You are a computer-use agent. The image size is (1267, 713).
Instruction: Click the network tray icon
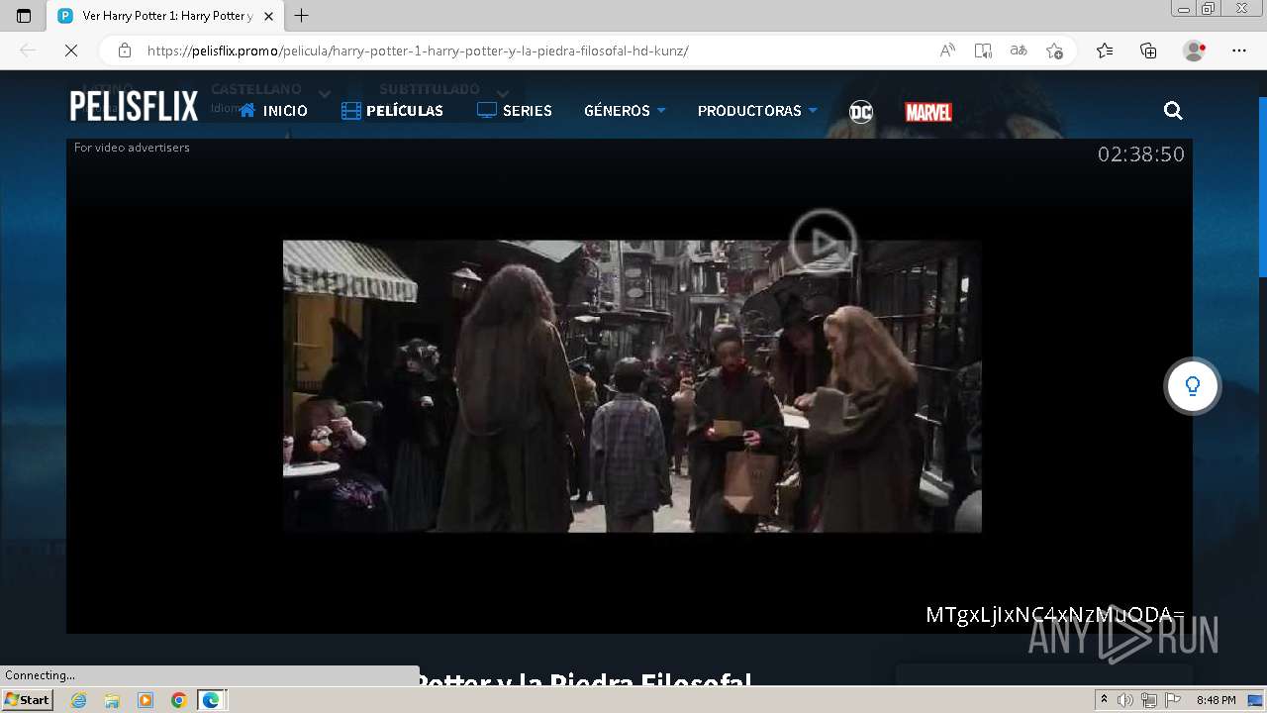coord(1149,700)
